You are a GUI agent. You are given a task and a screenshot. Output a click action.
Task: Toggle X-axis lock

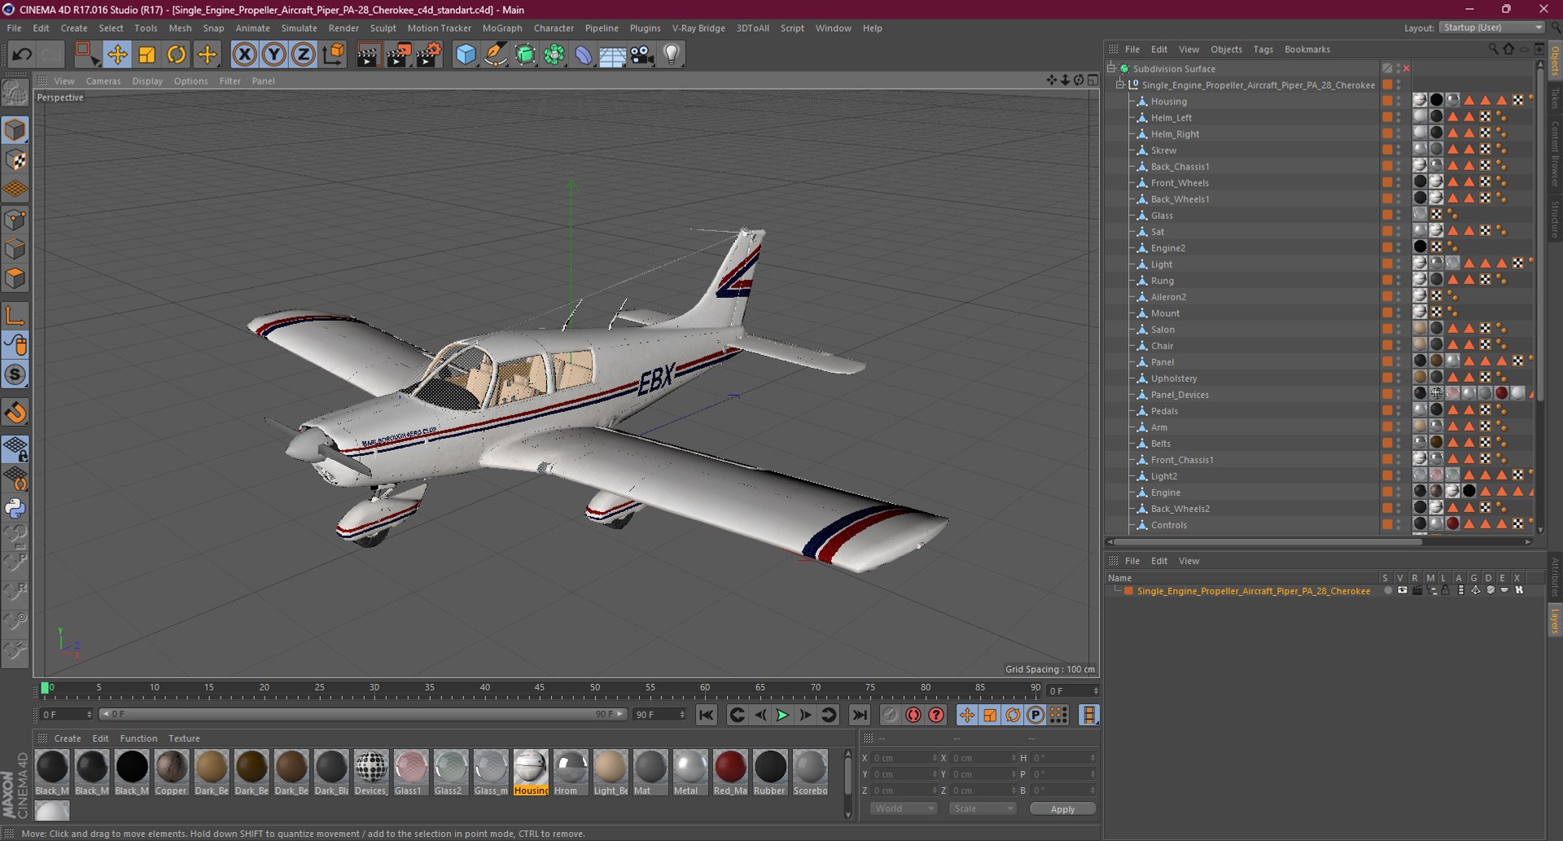(244, 55)
